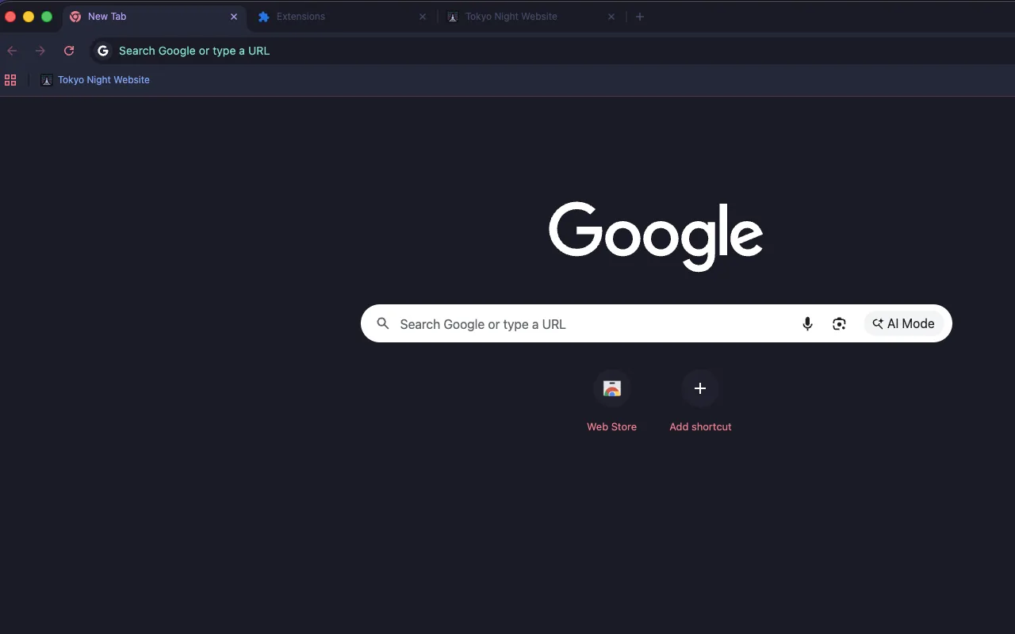This screenshot has height=634, width=1015.
Task: Select the New Tab tab
Action: (154, 17)
